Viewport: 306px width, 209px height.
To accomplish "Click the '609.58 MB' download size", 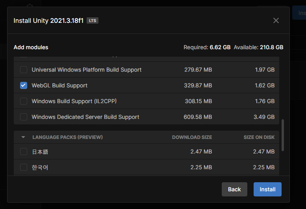I will (x=198, y=117).
